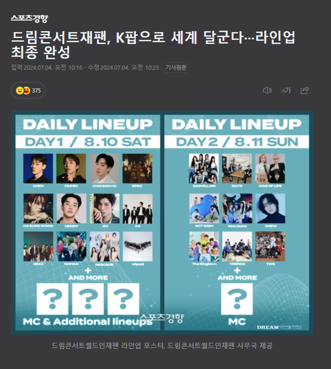Click the emoji reaction count button
This screenshot has height=369, width=331.
point(28,91)
